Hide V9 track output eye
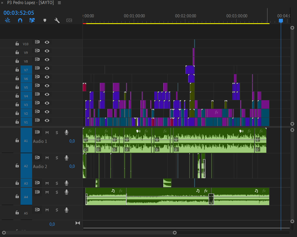 point(47,51)
